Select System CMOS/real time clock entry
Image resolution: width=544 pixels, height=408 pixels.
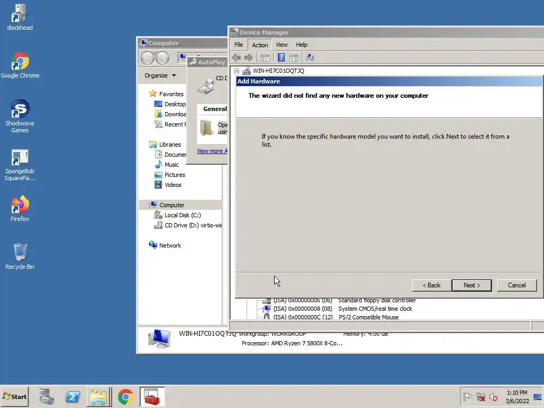[337, 309]
